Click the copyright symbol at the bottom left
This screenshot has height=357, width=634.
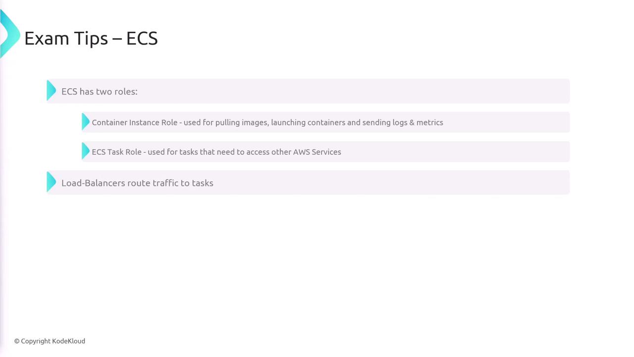click(x=17, y=341)
